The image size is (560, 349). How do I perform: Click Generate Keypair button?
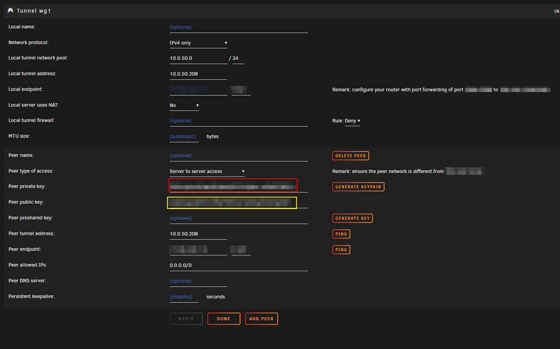358,187
